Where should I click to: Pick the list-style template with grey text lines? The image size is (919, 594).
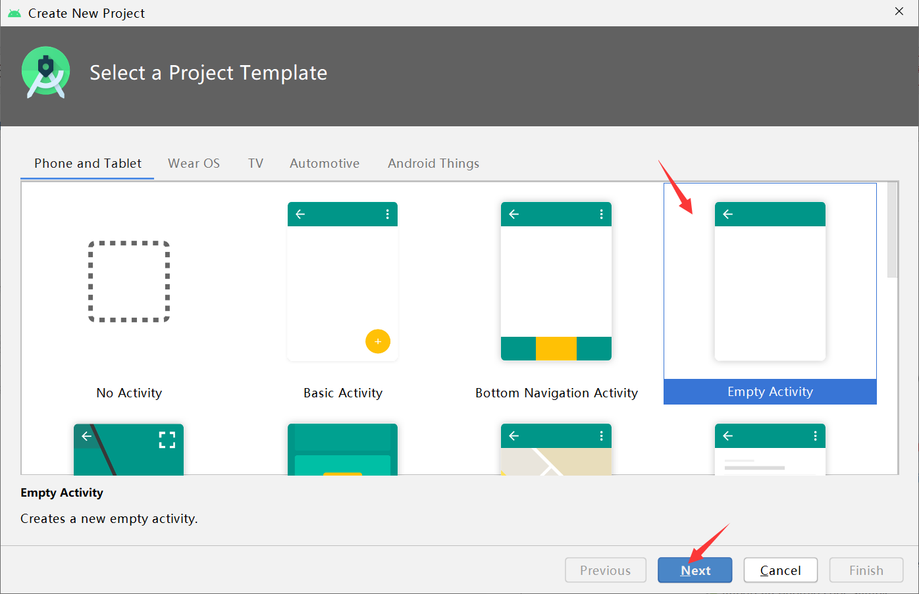(x=770, y=449)
